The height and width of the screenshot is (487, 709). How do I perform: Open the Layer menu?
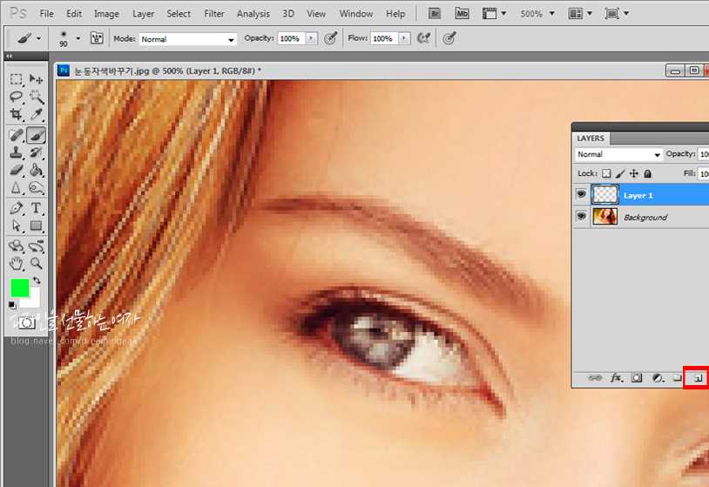(143, 14)
